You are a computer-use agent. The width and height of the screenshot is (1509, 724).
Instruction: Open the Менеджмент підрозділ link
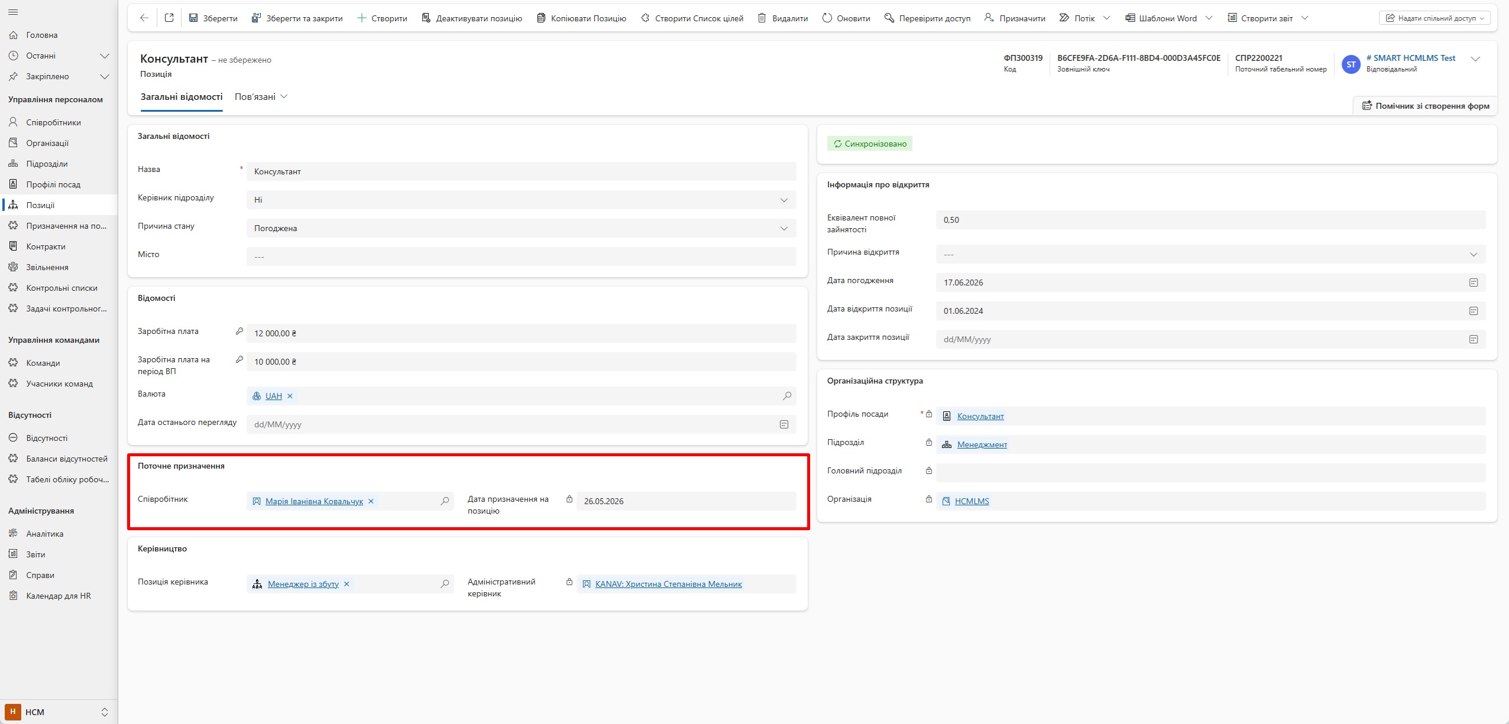click(982, 444)
